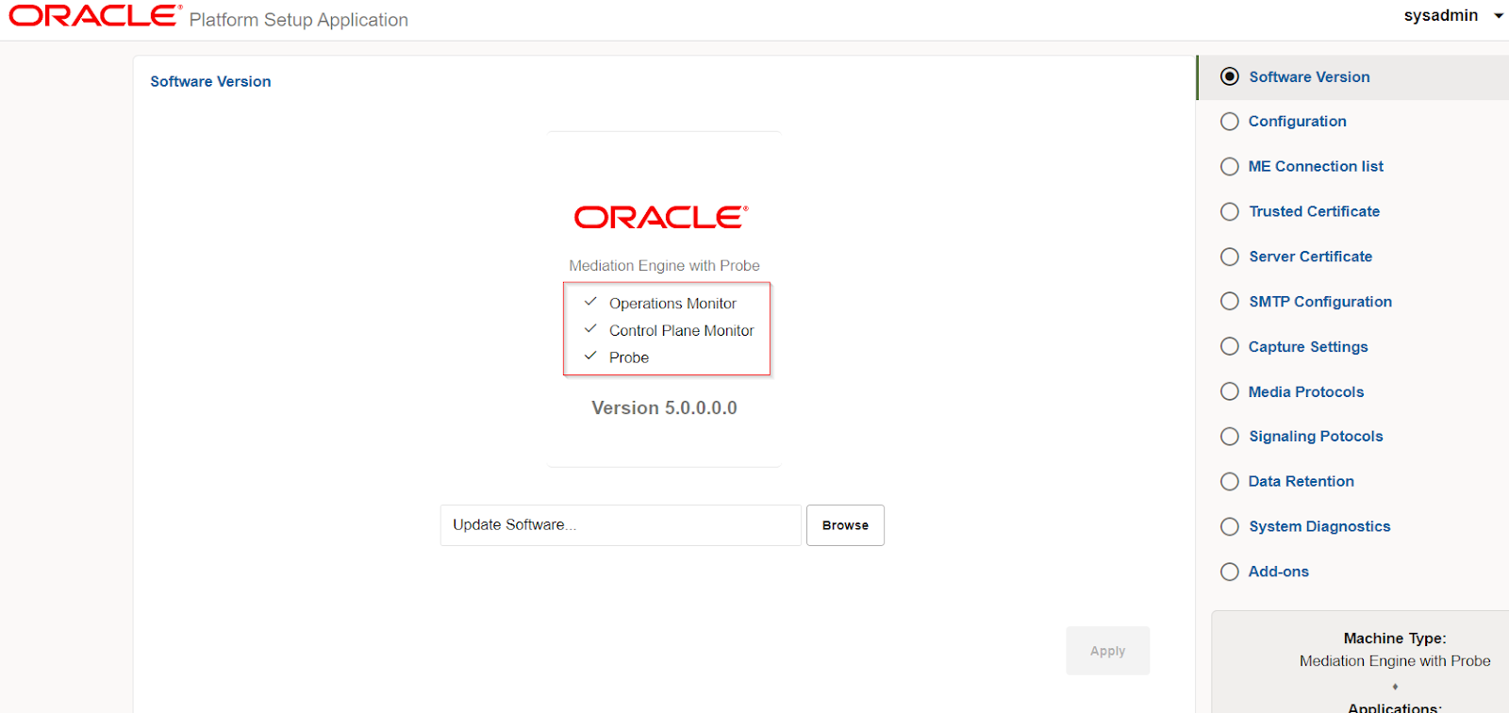Click Mediation Engine with Probe under the central logo
1509x713 pixels.
tap(664, 266)
